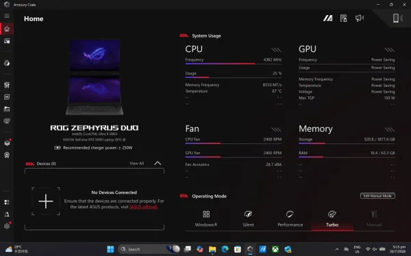
Task: Click Edit Manual Mode button
Action: 377,196
